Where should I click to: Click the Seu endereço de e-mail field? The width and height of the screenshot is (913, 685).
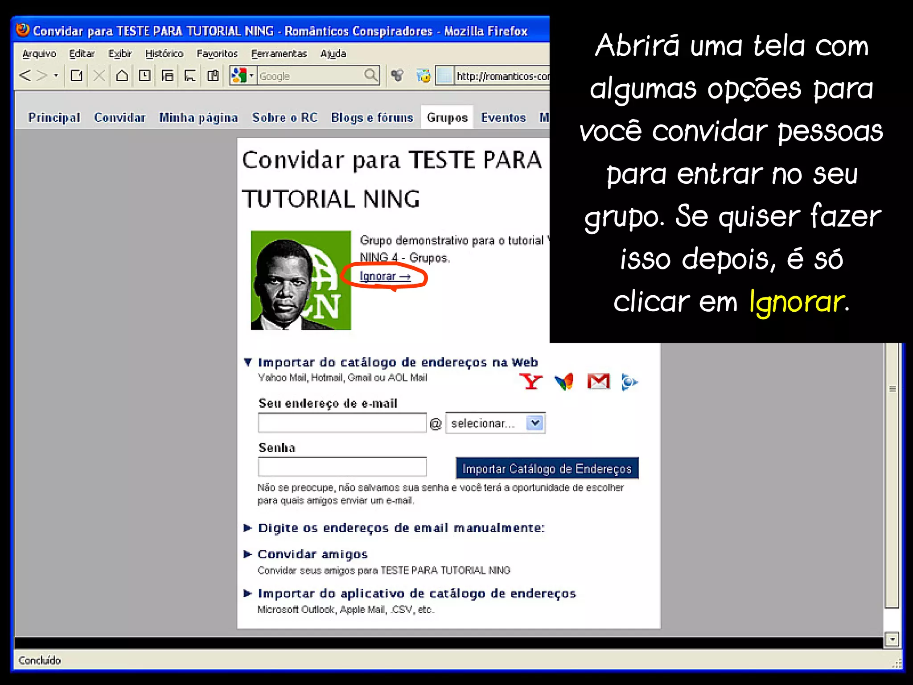pos(342,423)
